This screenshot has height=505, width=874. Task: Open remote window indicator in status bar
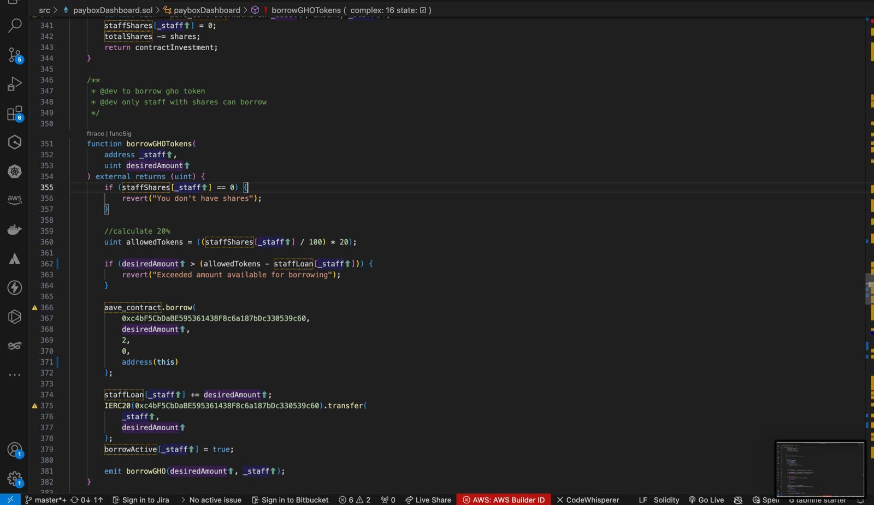10,500
